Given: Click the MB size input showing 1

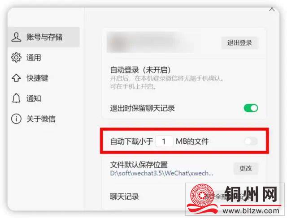Looking at the screenshot, I should tap(164, 141).
